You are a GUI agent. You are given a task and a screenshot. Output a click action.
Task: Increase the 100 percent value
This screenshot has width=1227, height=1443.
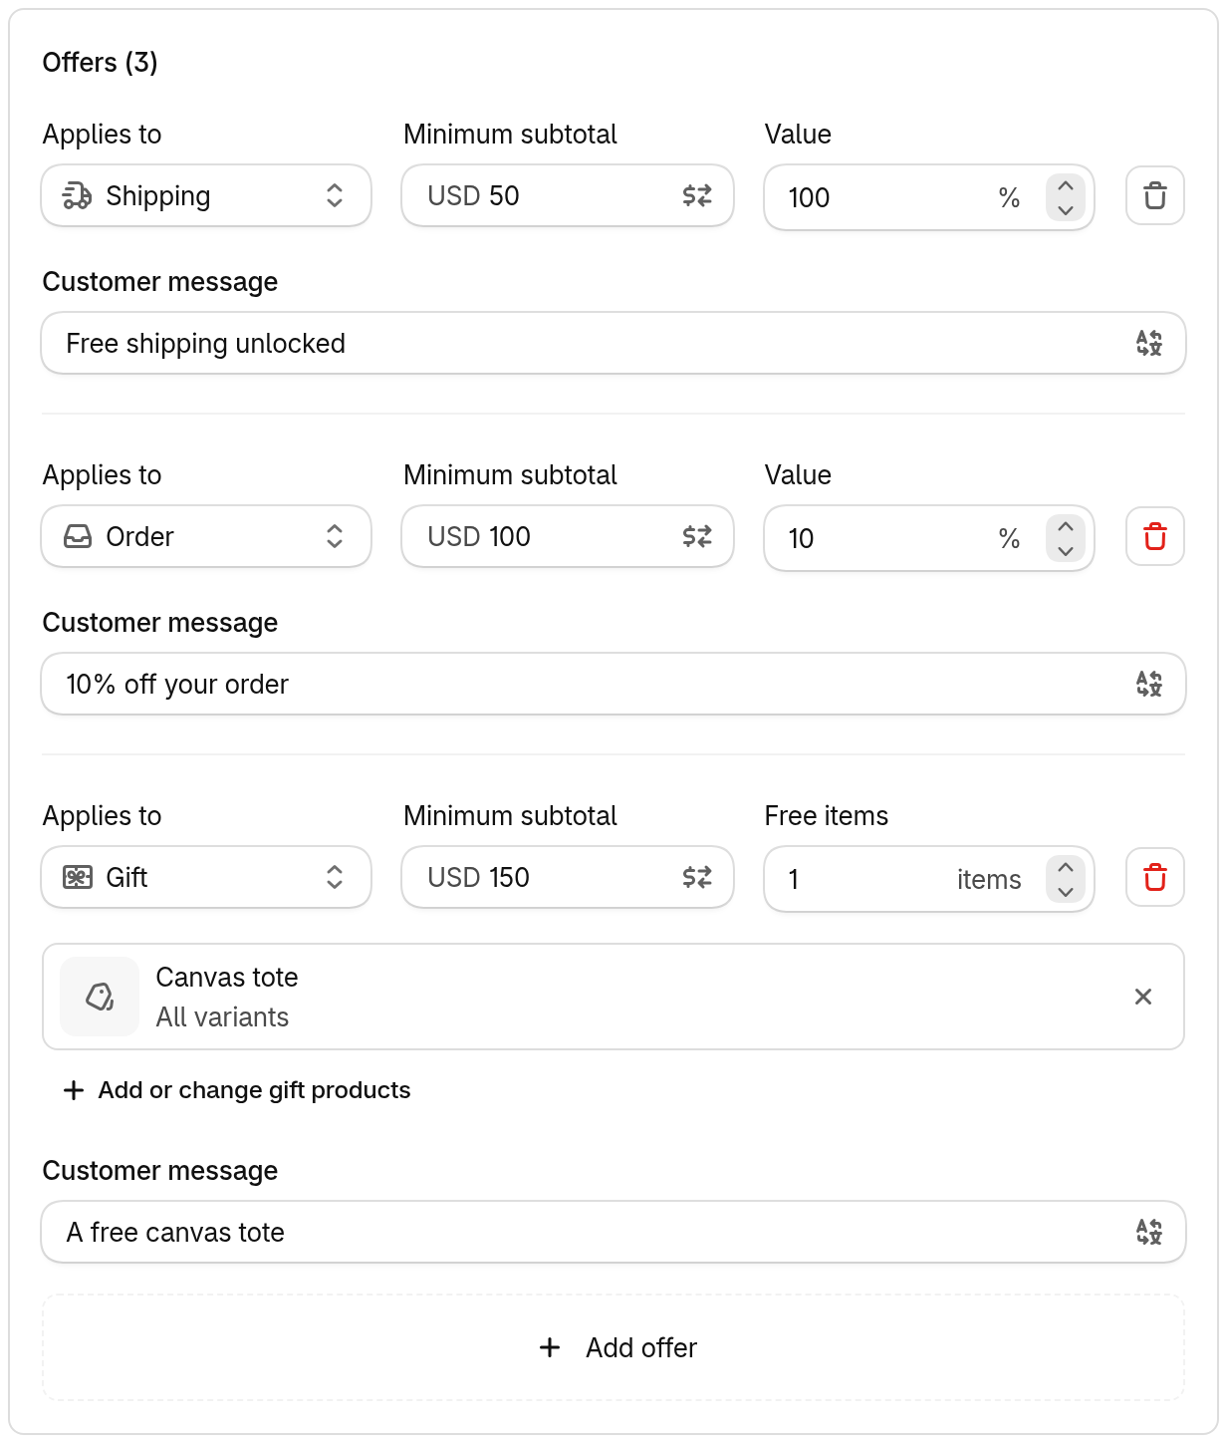[x=1066, y=185]
